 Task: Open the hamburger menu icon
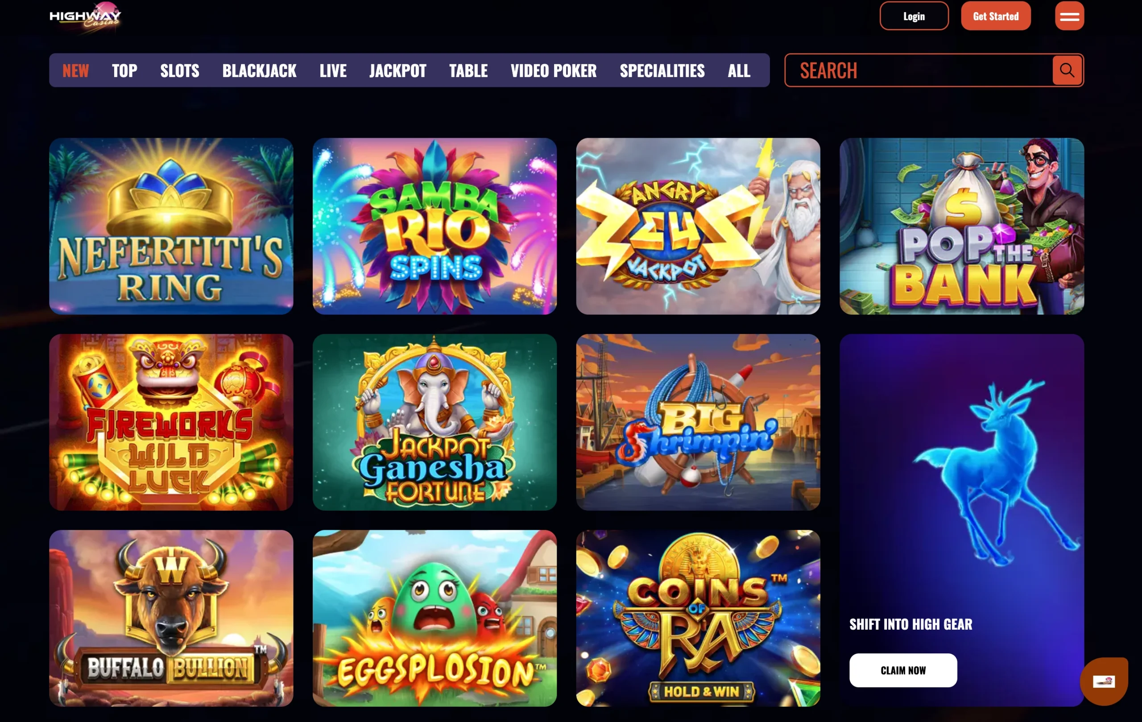pos(1069,16)
